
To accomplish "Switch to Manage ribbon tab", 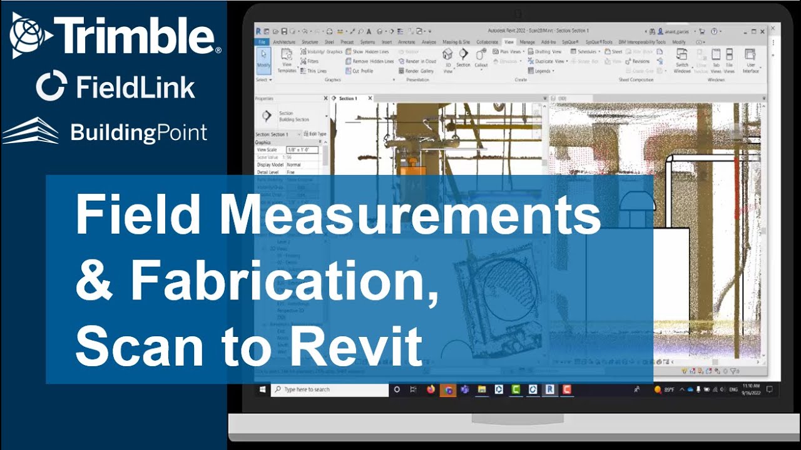I will click(527, 42).
